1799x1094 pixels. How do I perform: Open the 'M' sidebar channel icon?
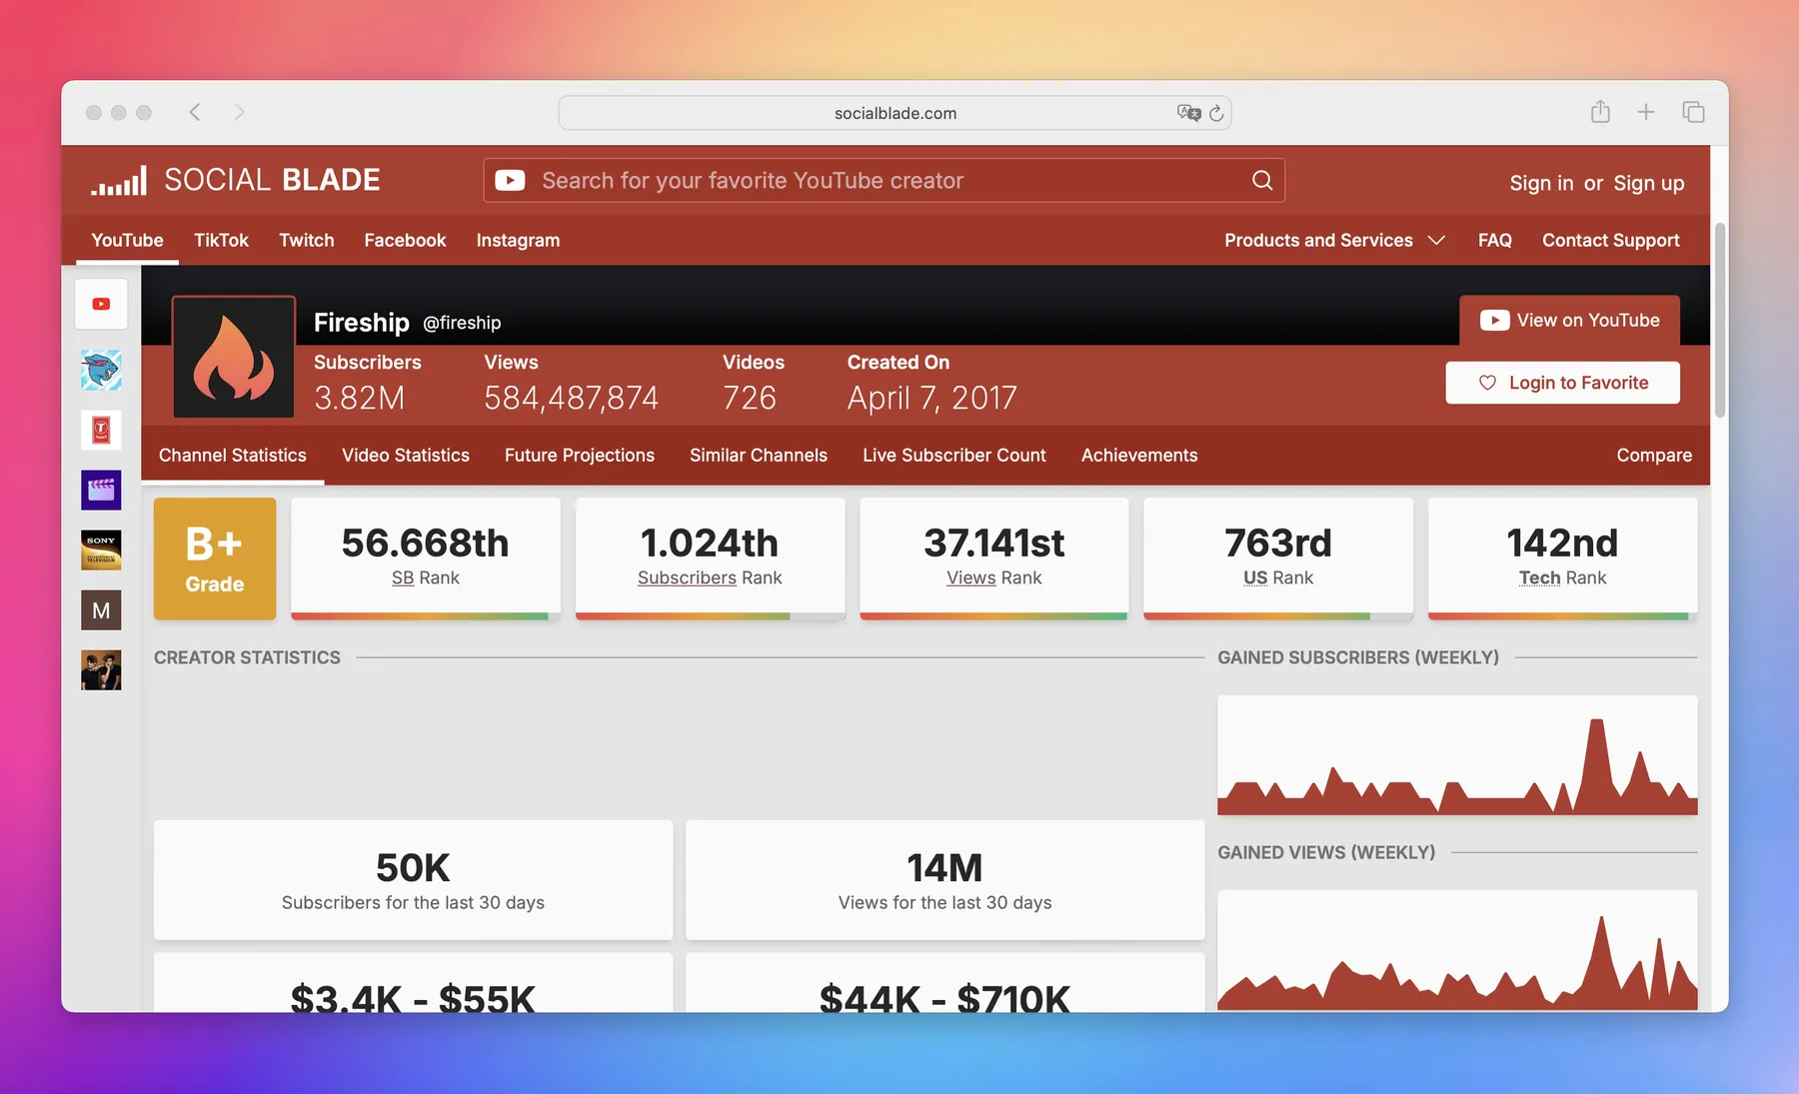101,610
